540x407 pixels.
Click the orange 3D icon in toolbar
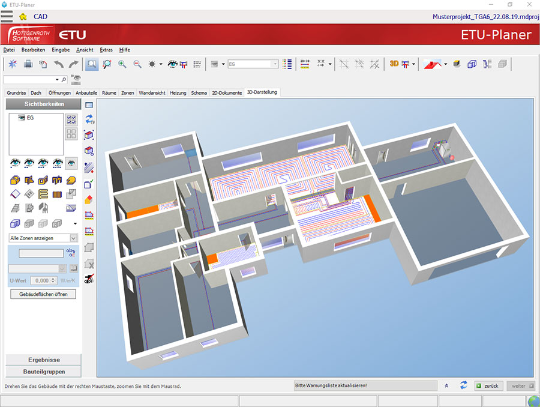394,64
